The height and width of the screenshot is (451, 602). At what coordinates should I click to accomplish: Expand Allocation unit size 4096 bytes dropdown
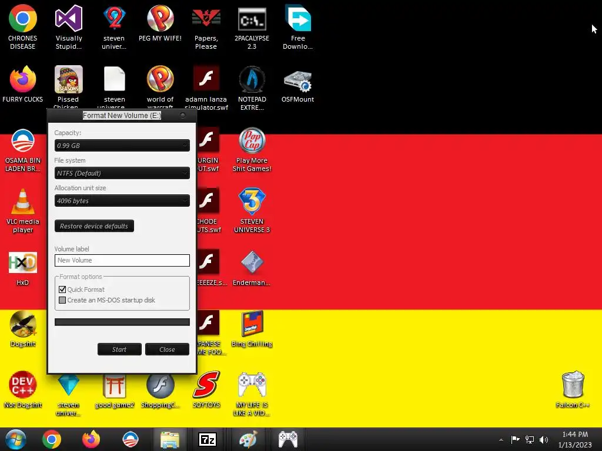point(122,201)
